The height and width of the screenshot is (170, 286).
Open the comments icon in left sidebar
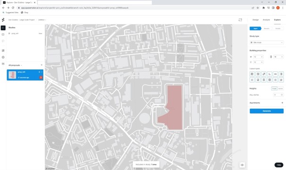point(3,41)
